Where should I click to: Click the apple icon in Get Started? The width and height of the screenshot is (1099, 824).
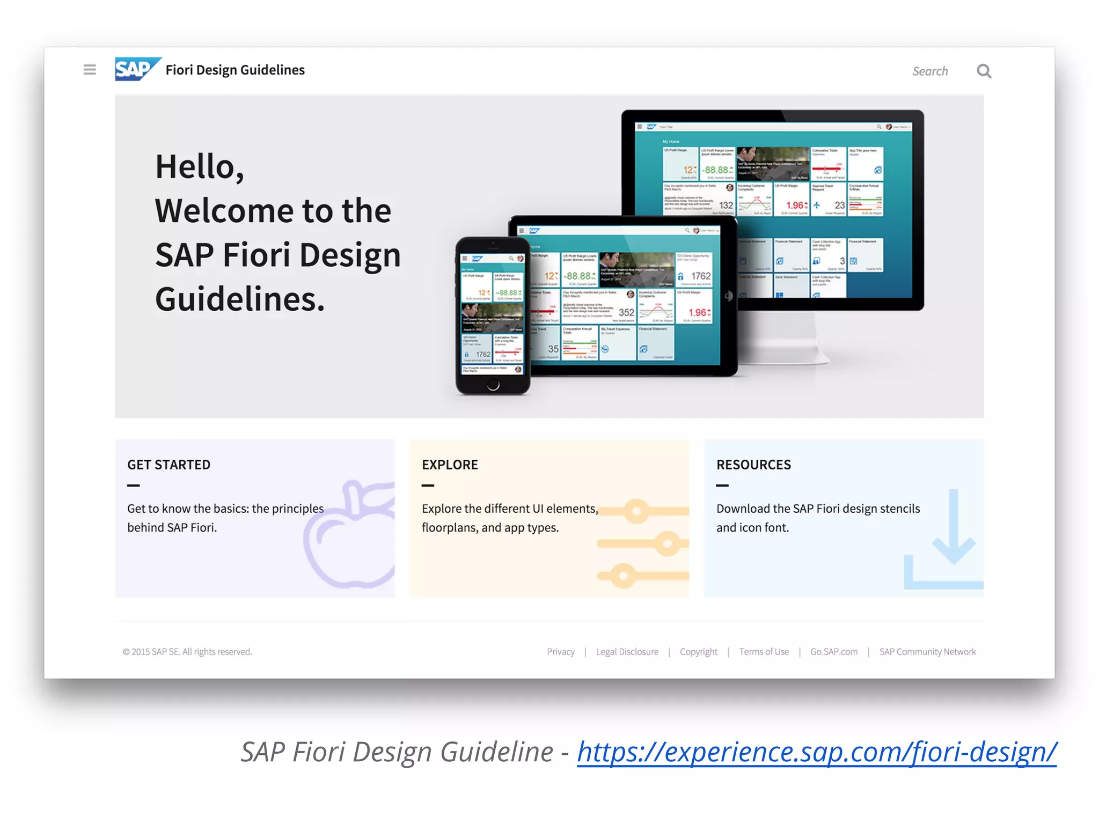pos(349,534)
